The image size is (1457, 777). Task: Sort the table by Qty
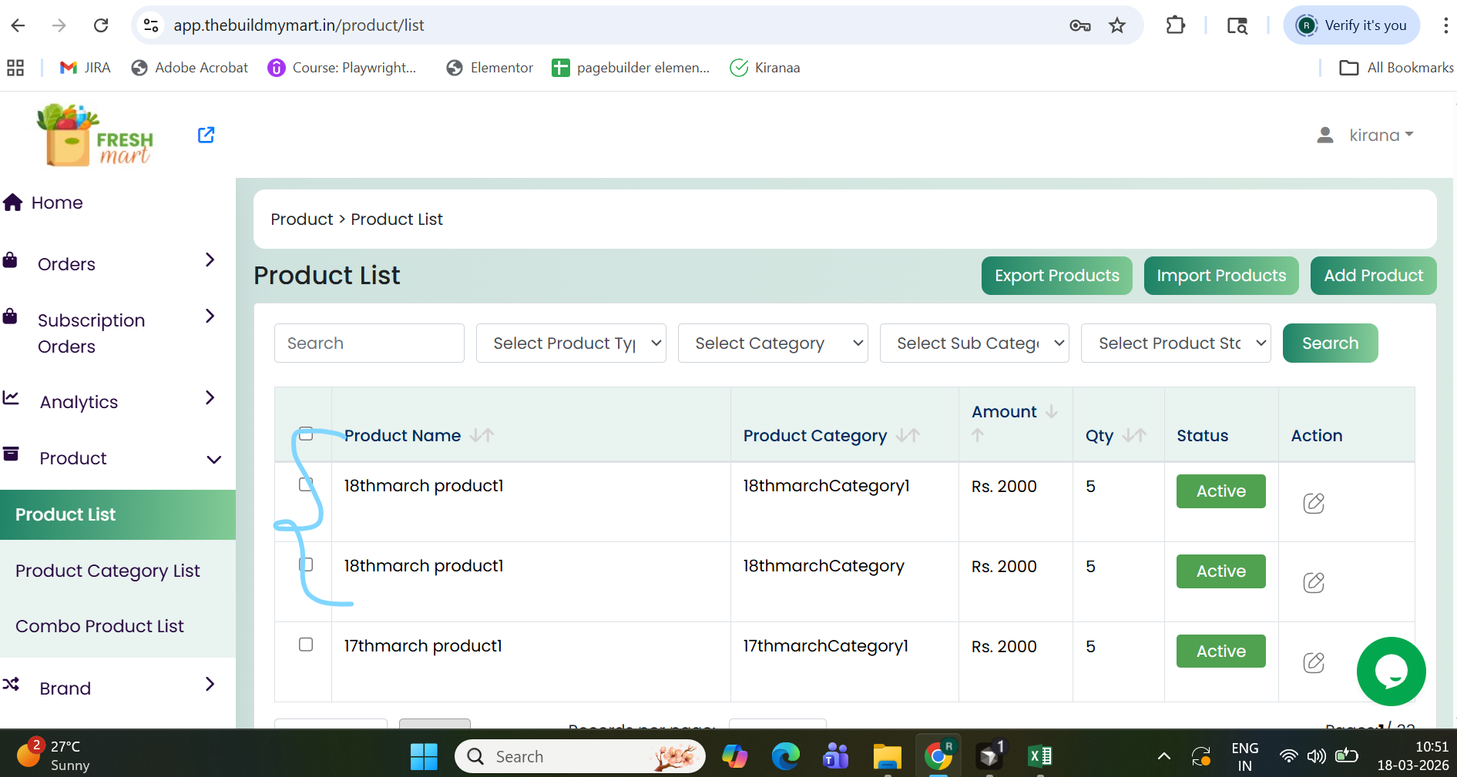(x=1134, y=435)
